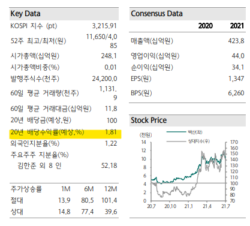Select relative 12M return 39.6
The width and height of the screenshot is (250, 226).
coord(111,212)
